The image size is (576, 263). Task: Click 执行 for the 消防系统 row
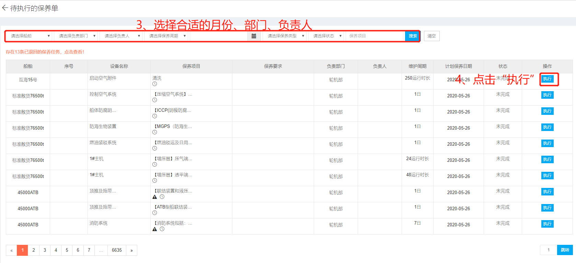pos(547,224)
